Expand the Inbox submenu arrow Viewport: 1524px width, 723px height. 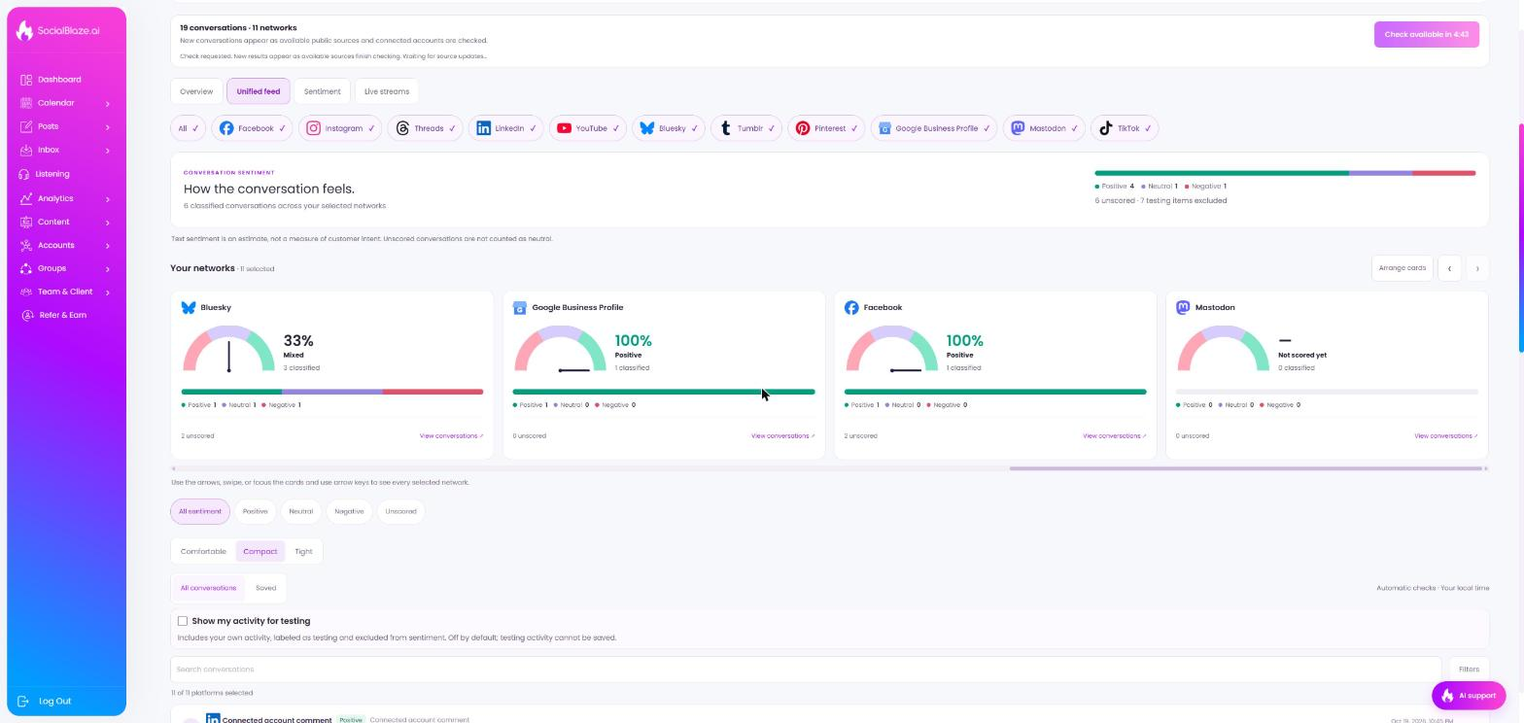[x=107, y=150]
